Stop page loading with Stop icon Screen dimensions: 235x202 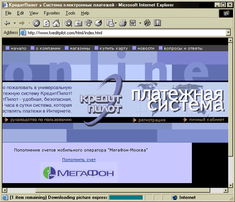click(36, 23)
